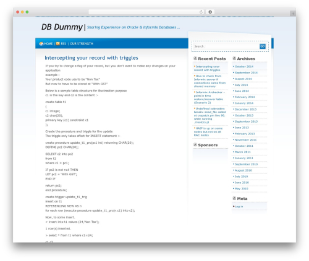
Task: Open the October 2013 archive
Action: tap(244, 115)
